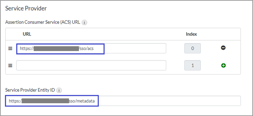Click the URL column header
Screen dimensions: 253x116
(27, 34)
